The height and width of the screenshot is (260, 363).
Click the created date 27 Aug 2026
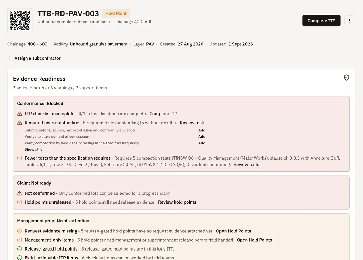point(190,44)
